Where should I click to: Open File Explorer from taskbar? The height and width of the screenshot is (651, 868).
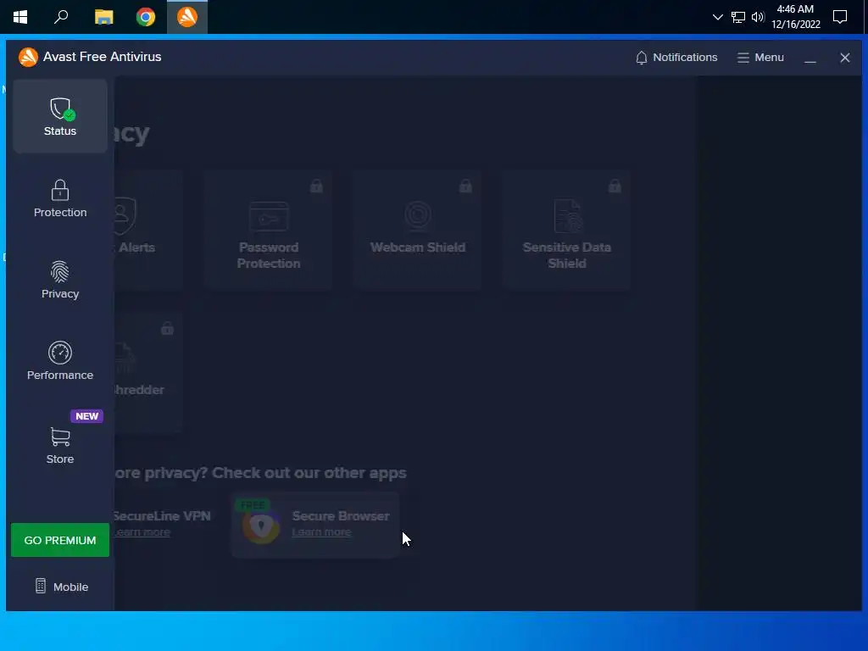[103, 17]
